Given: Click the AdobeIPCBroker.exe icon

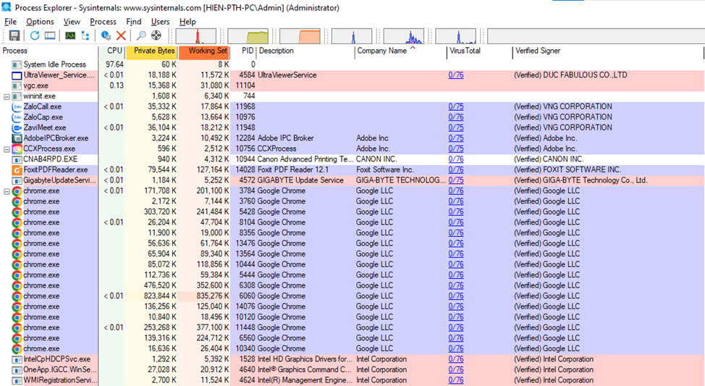Looking at the screenshot, I should click(17, 138).
